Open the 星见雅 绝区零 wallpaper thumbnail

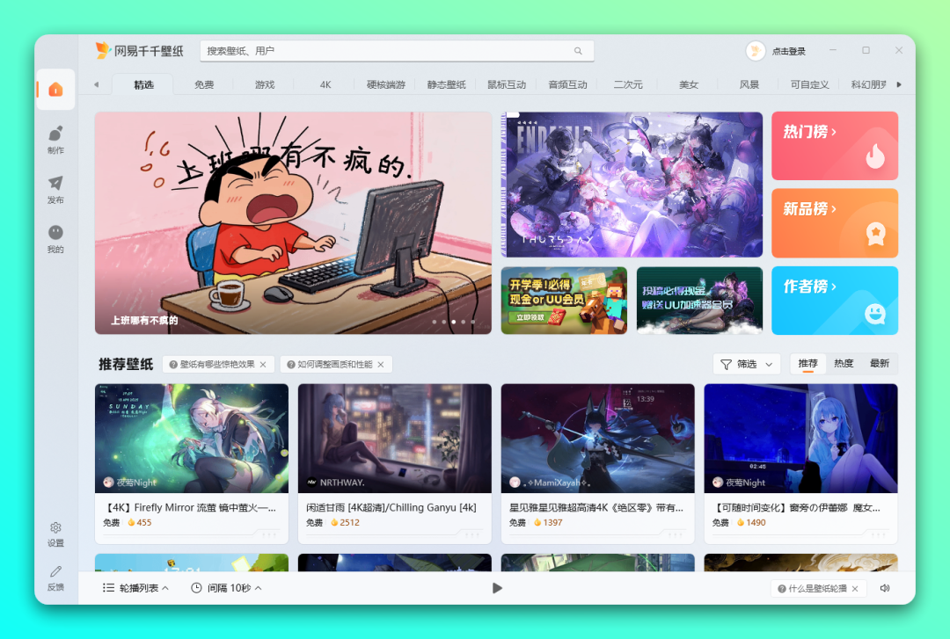(597, 439)
